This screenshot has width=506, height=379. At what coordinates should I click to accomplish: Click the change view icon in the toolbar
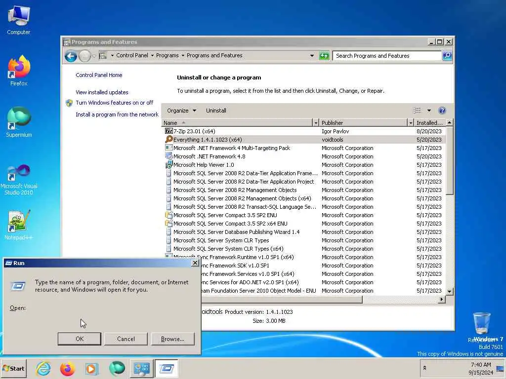[x=417, y=111]
